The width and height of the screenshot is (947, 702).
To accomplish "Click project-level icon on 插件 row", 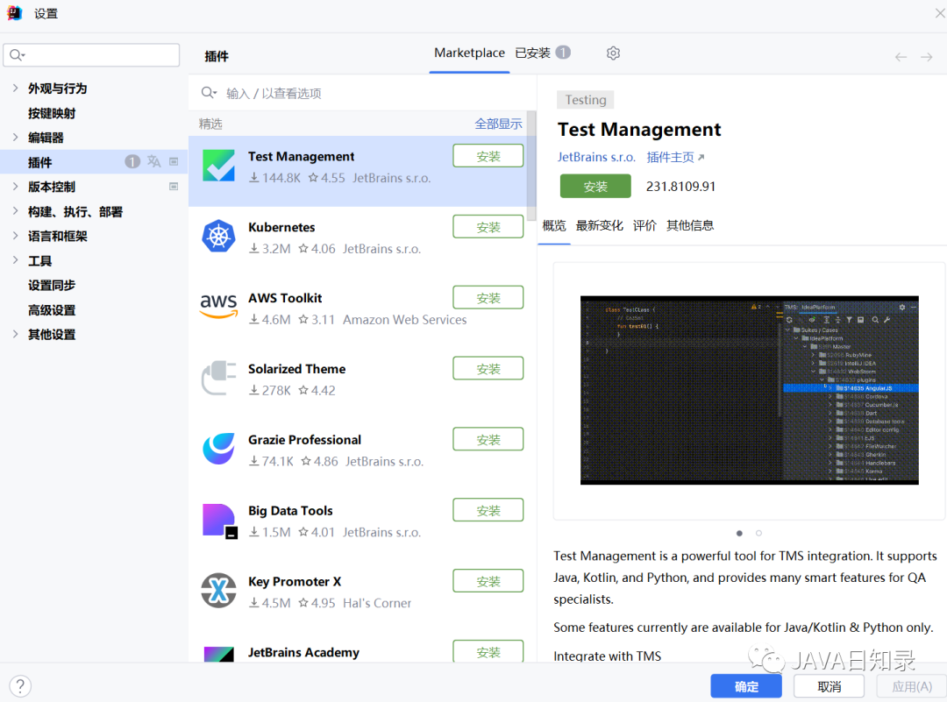I will coord(174,161).
